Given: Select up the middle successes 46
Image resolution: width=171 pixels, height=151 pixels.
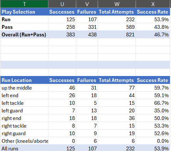Looking at the screenshot, I should click(x=62, y=88).
